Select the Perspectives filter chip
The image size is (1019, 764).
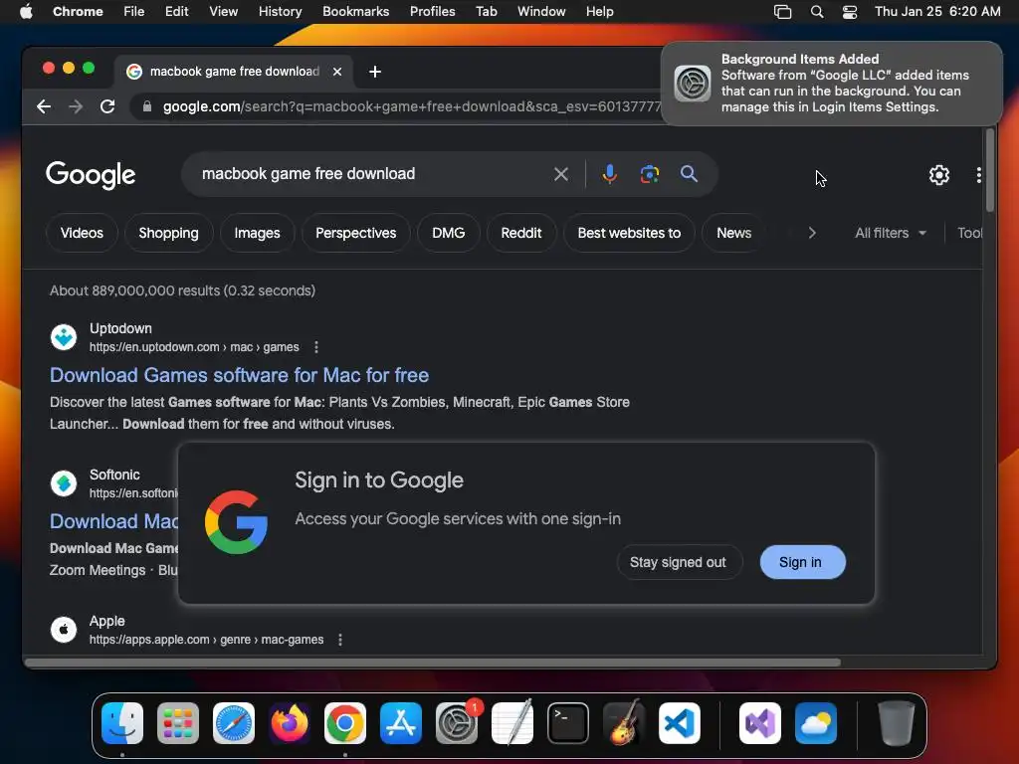pyautogui.click(x=355, y=233)
